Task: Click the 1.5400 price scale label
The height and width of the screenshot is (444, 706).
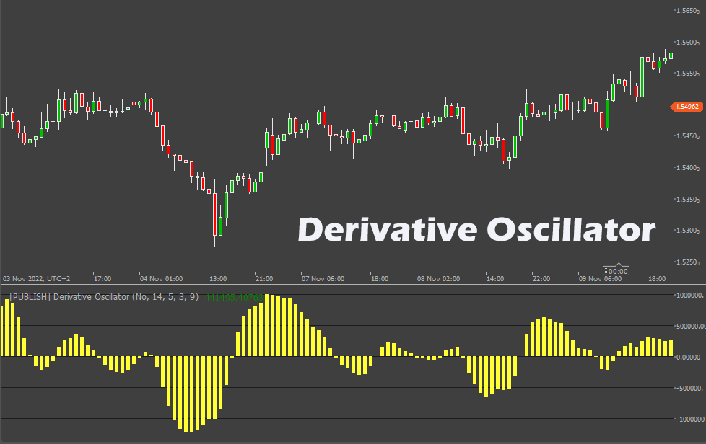Action: pyautogui.click(x=688, y=168)
